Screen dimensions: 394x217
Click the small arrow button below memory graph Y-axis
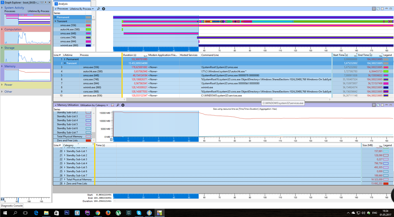112,139
